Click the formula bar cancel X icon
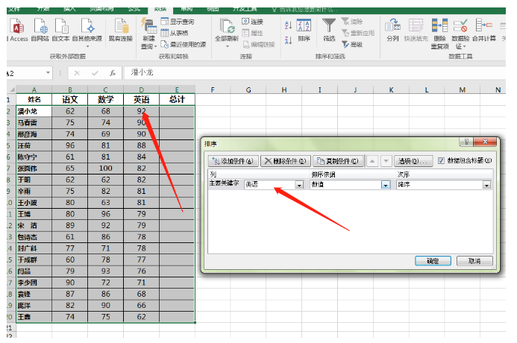This screenshot has height=343, width=517. (x=77, y=73)
